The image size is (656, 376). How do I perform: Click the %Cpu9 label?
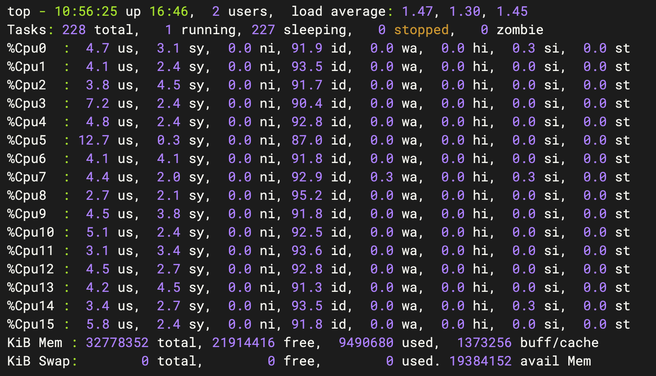click(x=27, y=214)
